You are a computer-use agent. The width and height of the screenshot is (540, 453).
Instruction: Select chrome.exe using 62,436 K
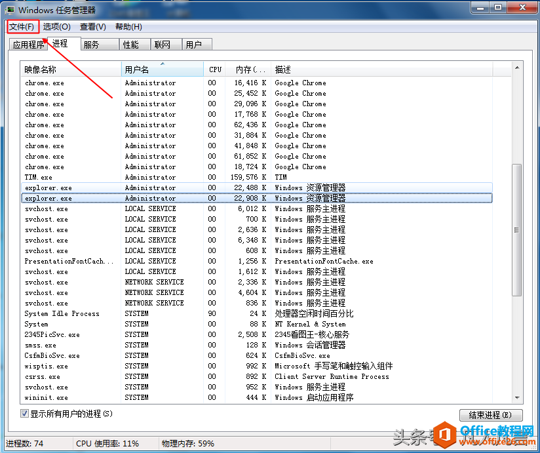(257, 125)
